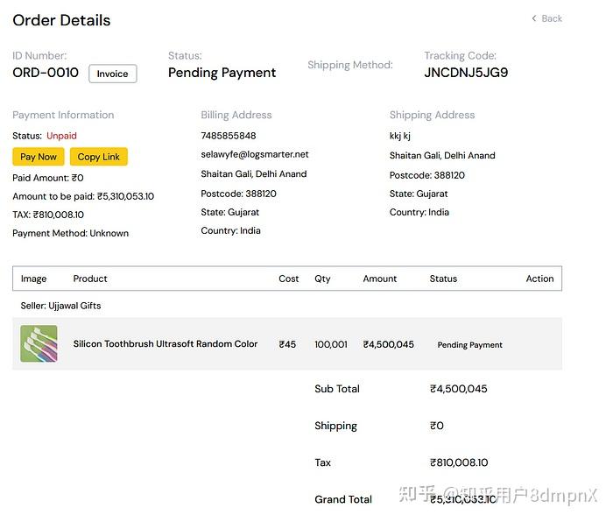Select tracking code JNCDNJ5JG9
The image size is (613, 522).
click(x=466, y=73)
